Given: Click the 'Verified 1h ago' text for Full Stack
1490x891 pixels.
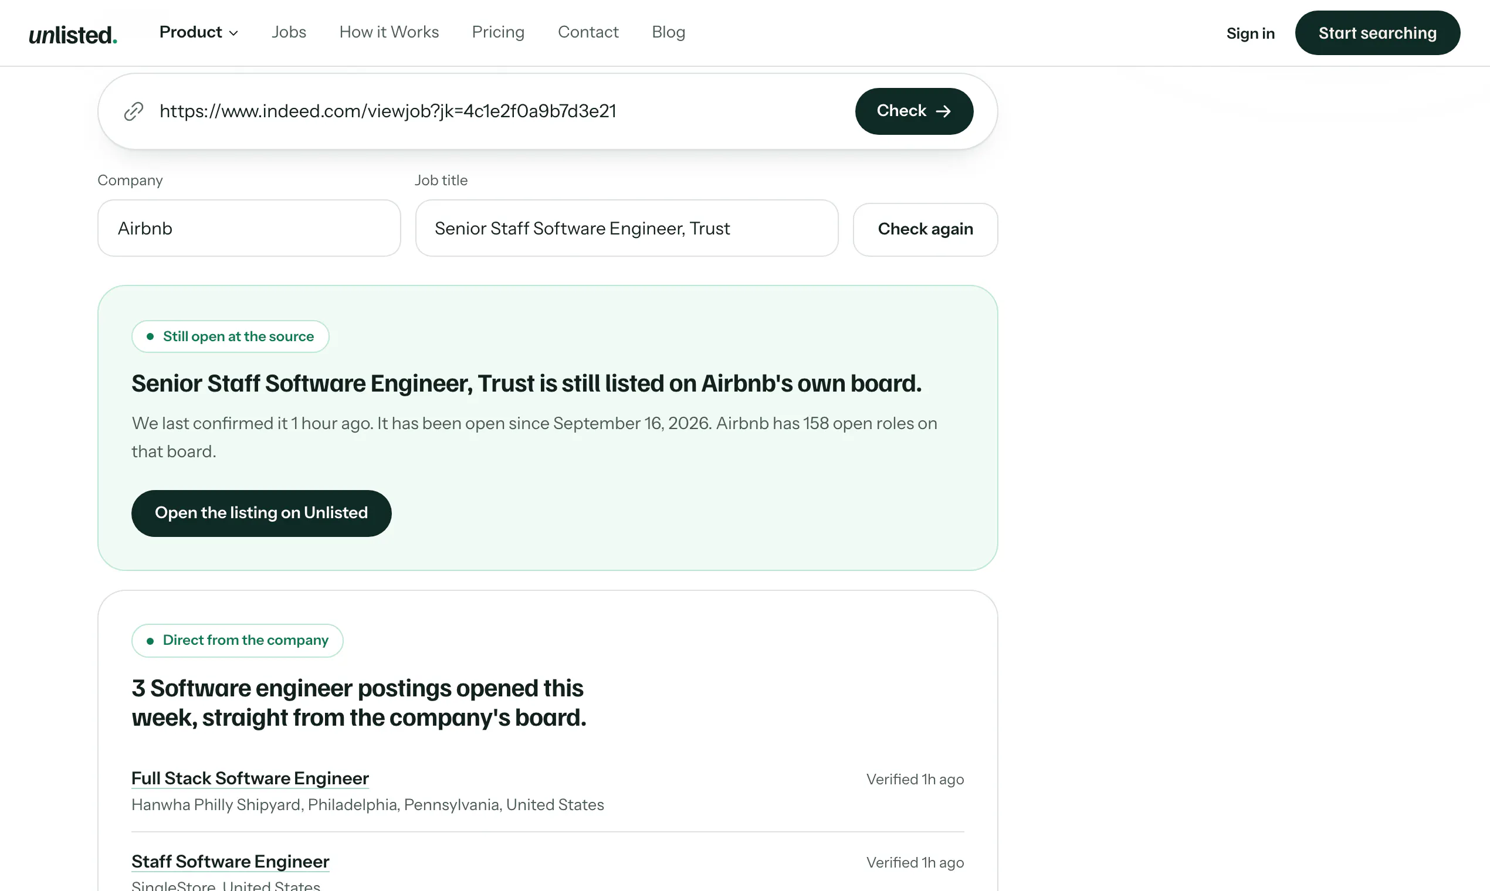Looking at the screenshot, I should (915, 779).
